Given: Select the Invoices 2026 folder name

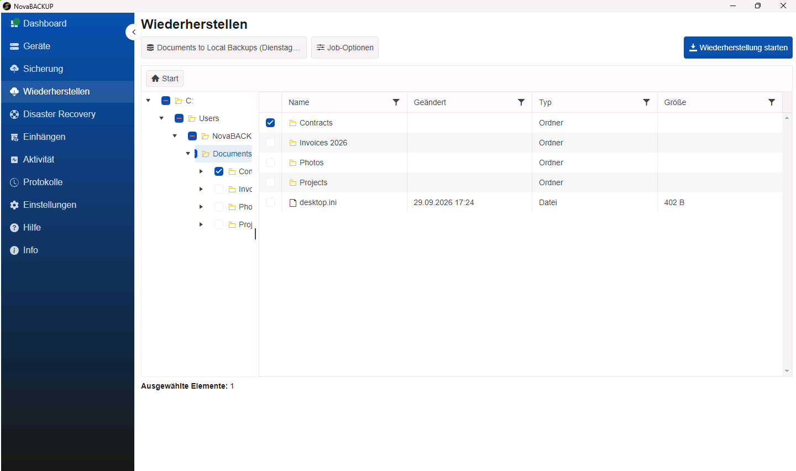Looking at the screenshot, I should click(323, 143).
